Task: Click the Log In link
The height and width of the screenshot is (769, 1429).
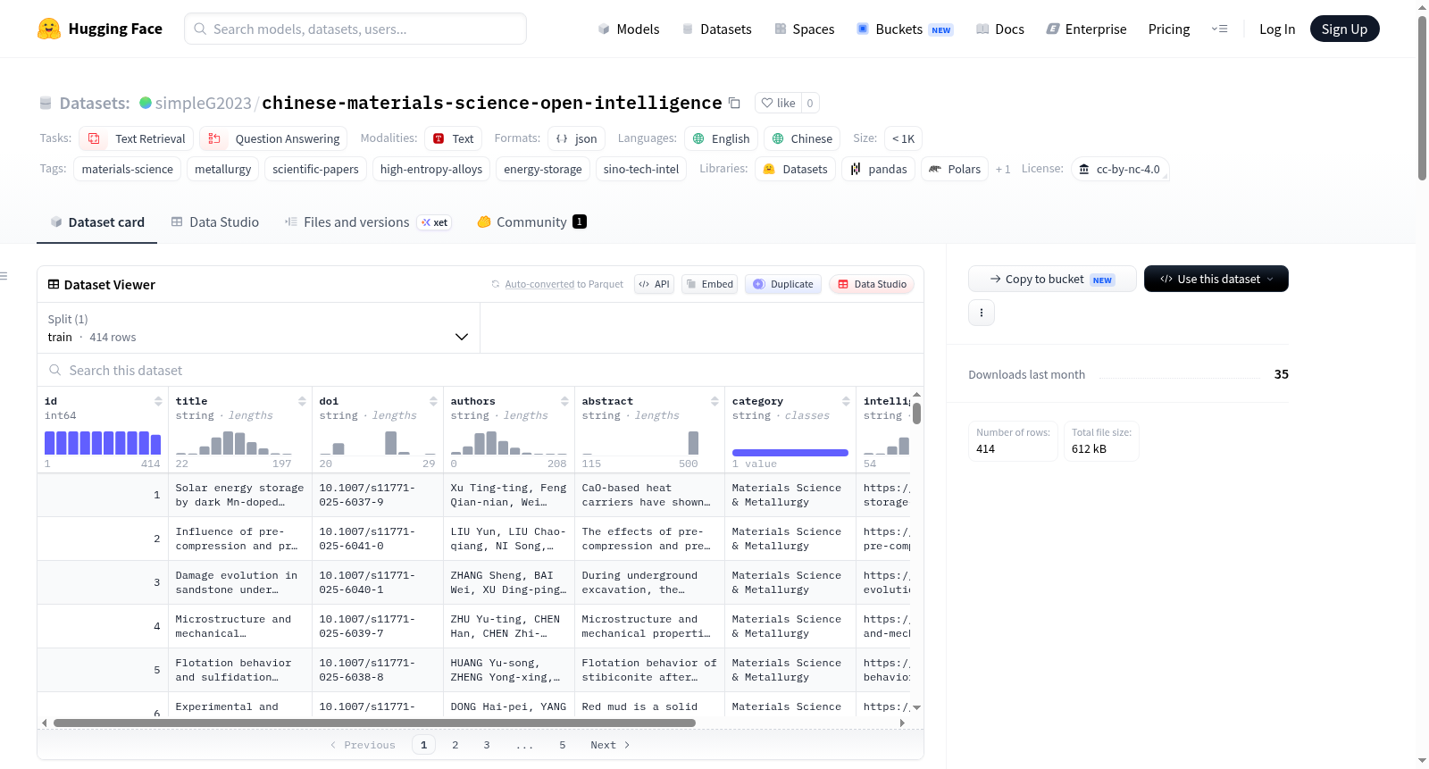Action: pyautogui.click(x=1277, y=29)
